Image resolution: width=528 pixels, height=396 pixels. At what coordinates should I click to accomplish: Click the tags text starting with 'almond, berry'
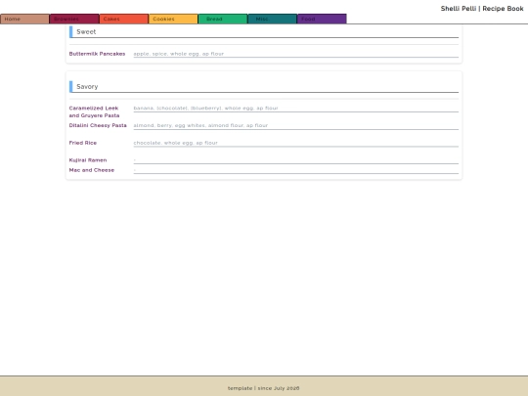tap(200, 125)
